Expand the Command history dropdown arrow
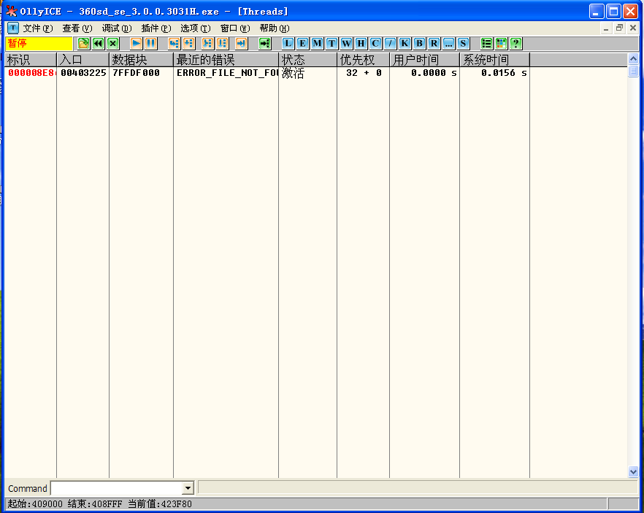Viewport: 644px width, 513px height. click(x=188, y=488)
